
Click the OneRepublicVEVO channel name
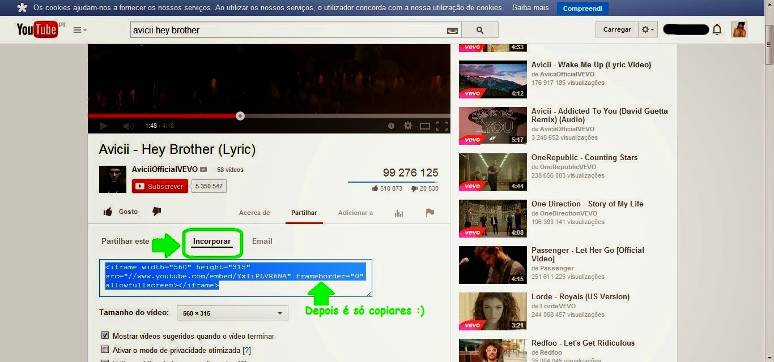click(x=567, y=167)
